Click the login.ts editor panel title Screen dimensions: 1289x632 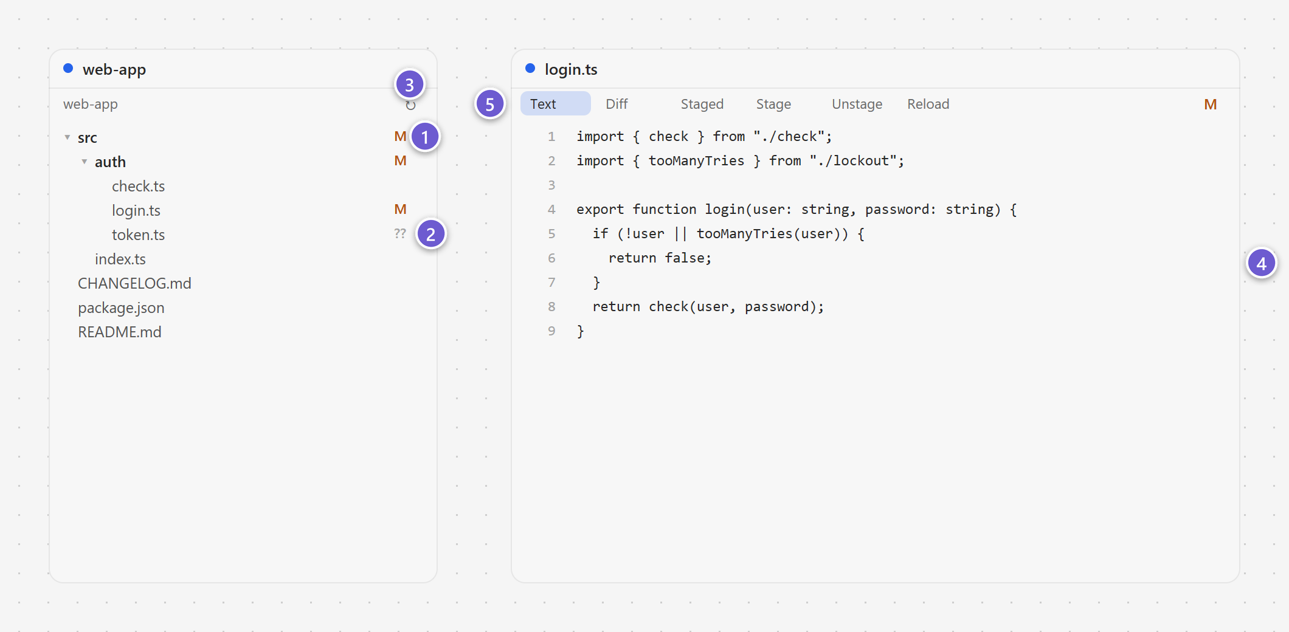click(571, 69)
